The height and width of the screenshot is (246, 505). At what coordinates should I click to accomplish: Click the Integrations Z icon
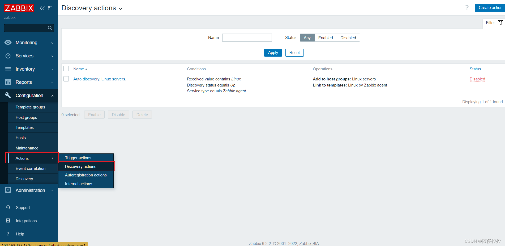click(x=8, y=221)
